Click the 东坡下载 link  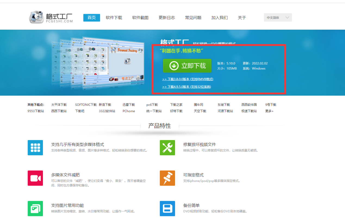tap(224, 105)
